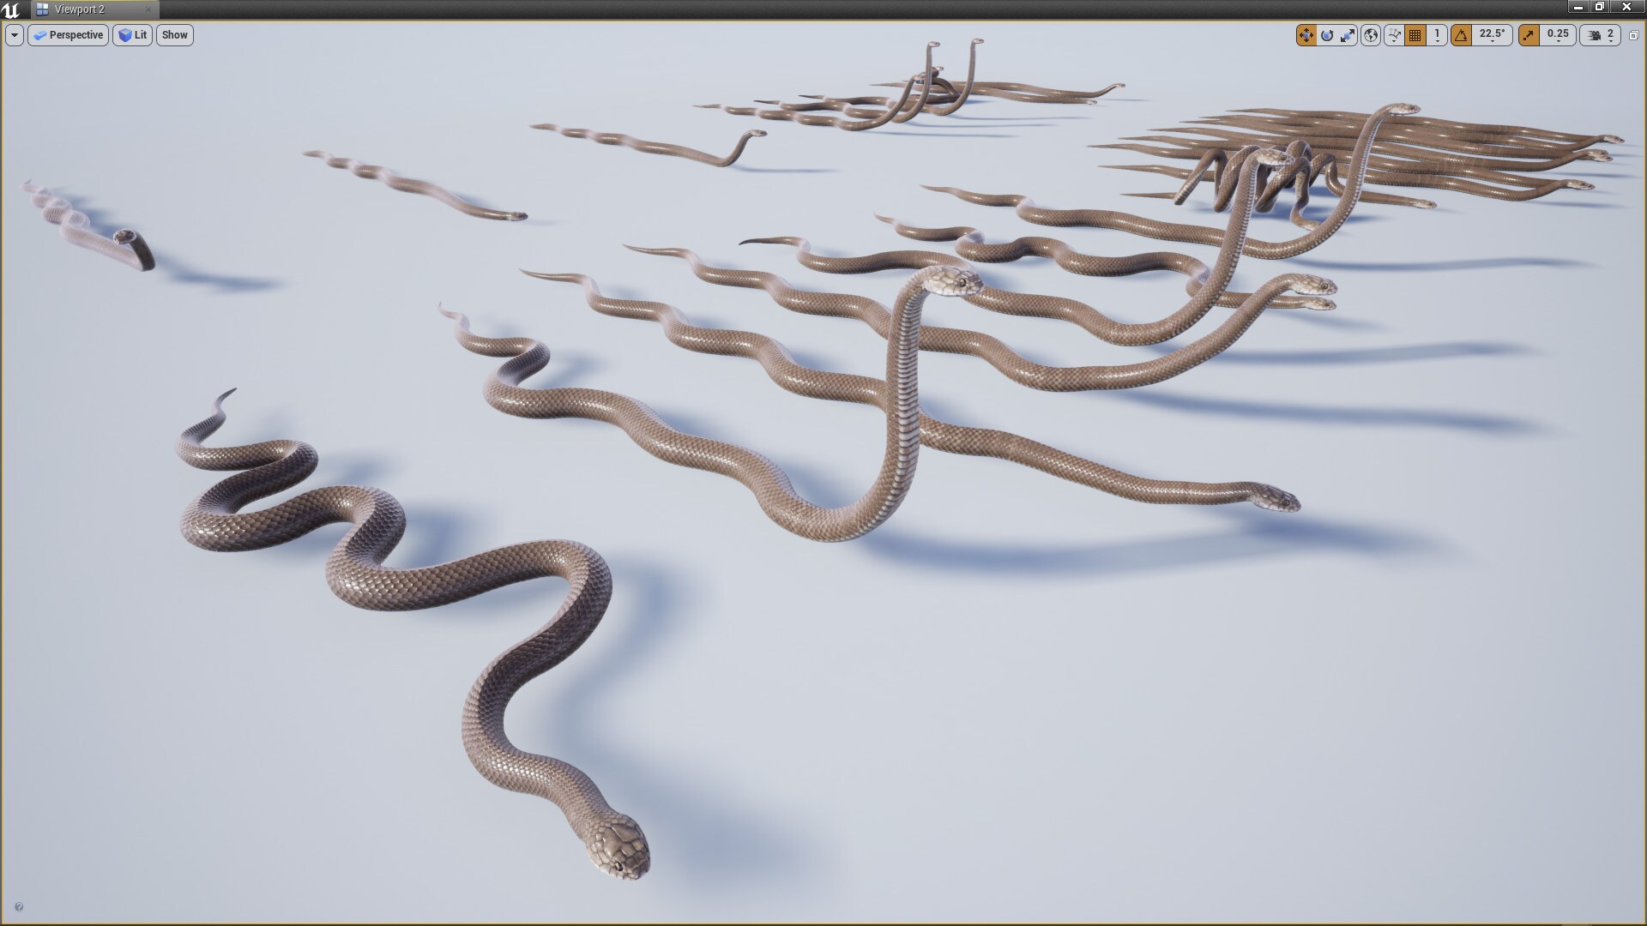1647x926 pixels.
Task: Open the Show flags menu
Action: tap(174, 35)
